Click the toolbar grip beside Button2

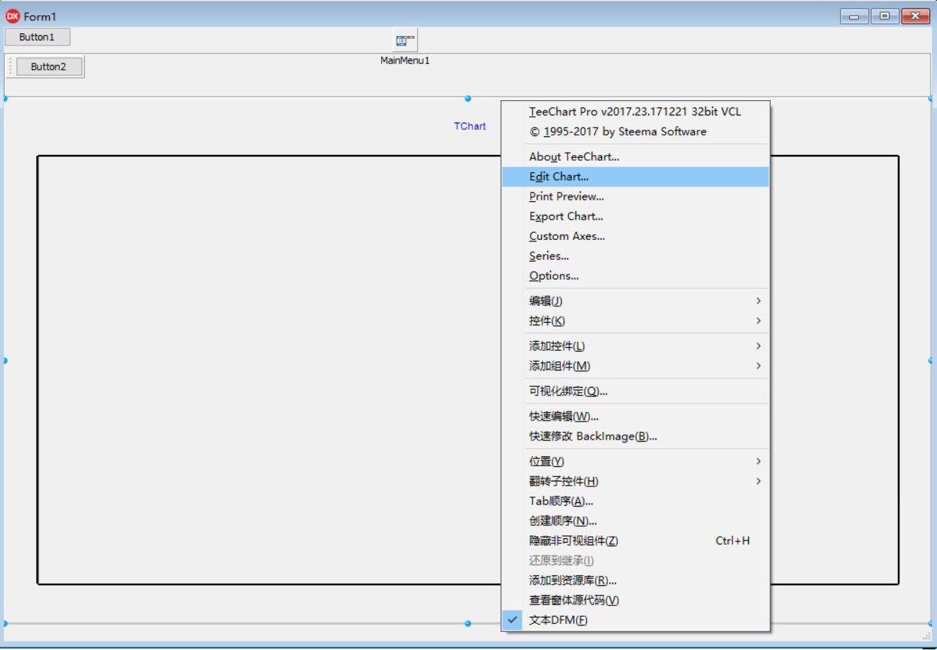[11, 66]
